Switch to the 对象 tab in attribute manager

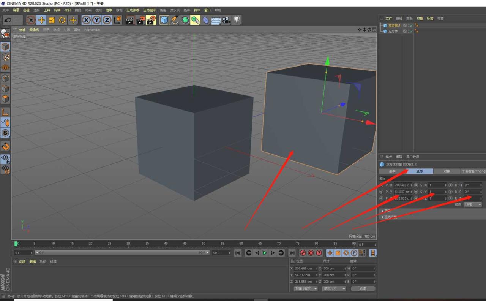pyautogui.click(x=447, y=171)
